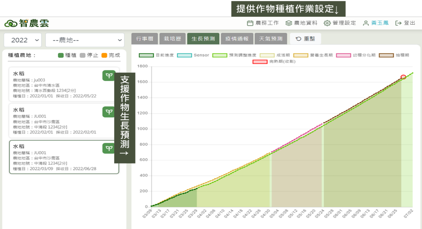
Task: Click the 重整 refresh button
Action: (x=305, y=39)
